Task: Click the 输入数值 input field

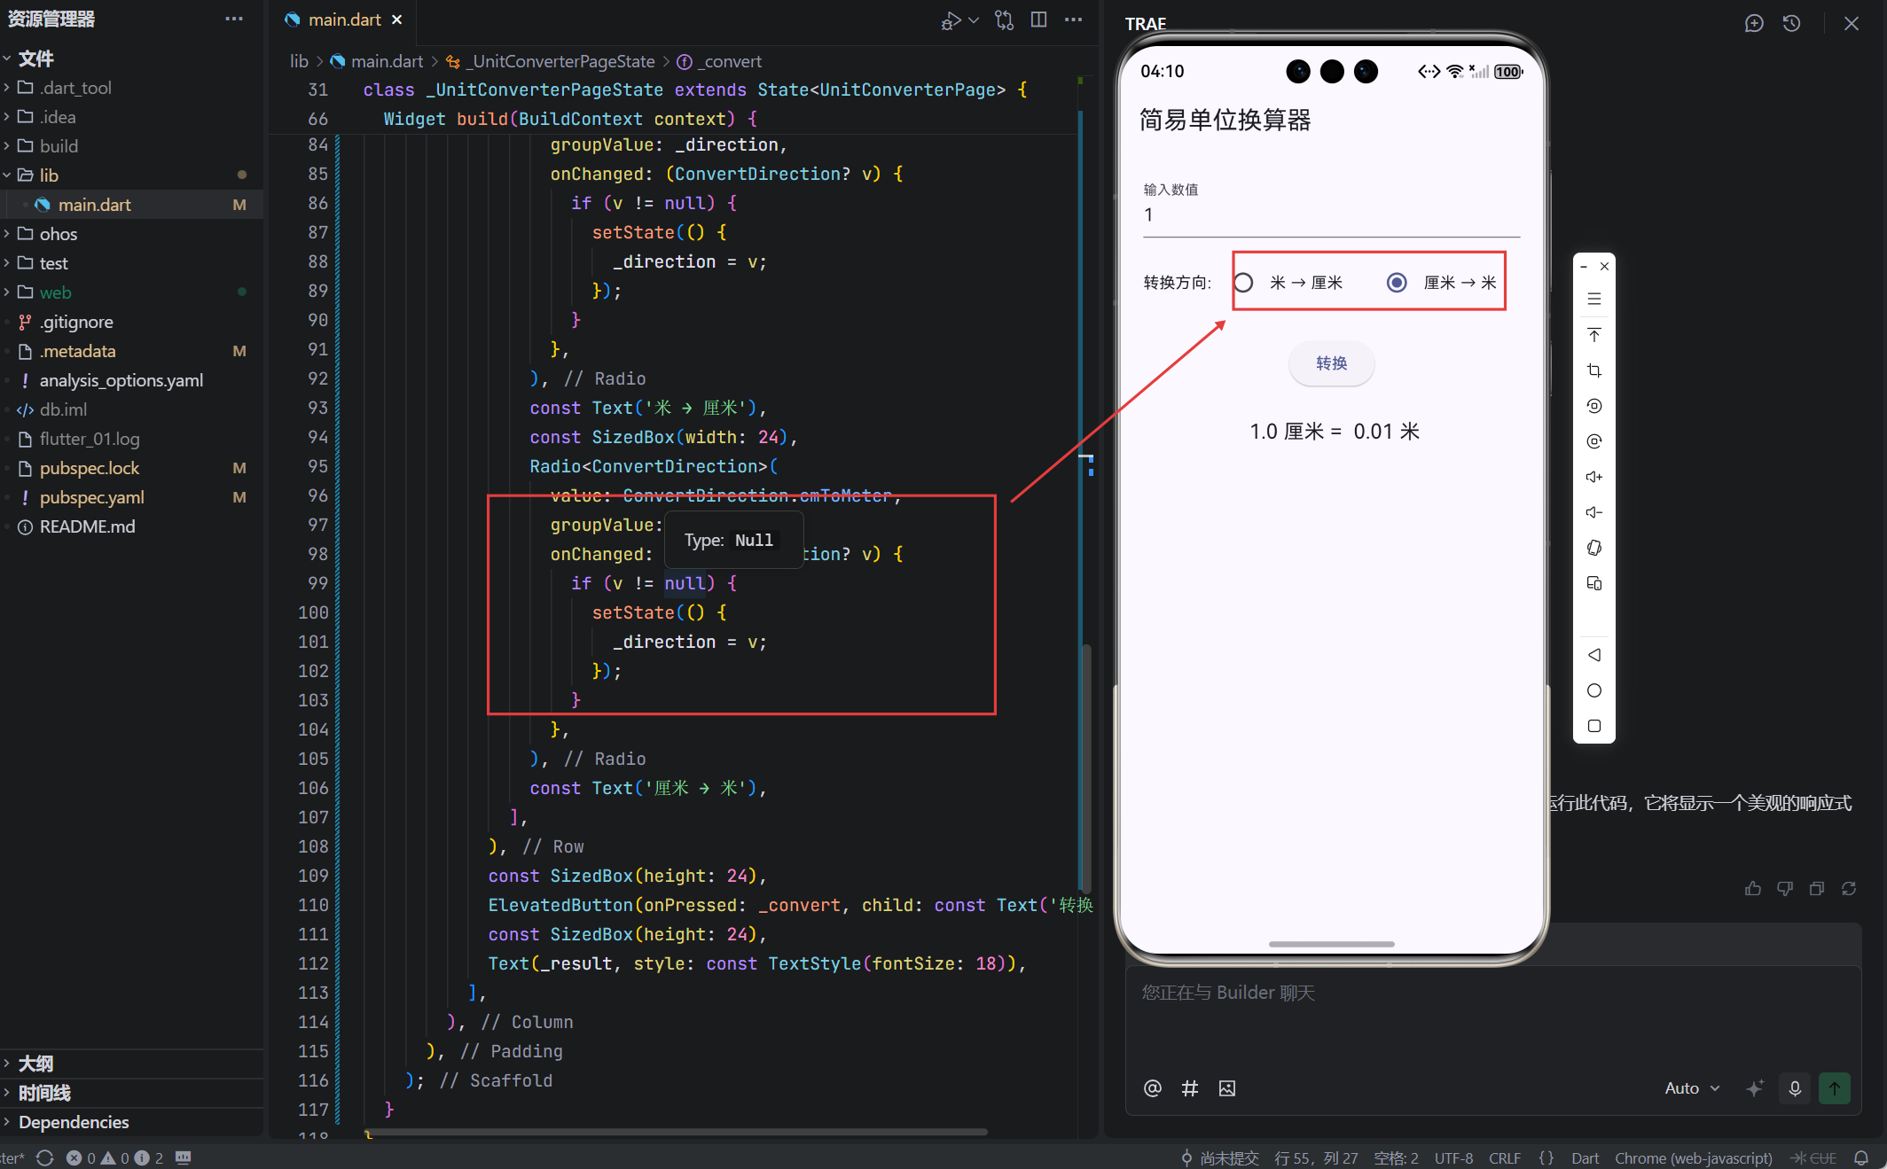Action: click(x=1330, y=215)
